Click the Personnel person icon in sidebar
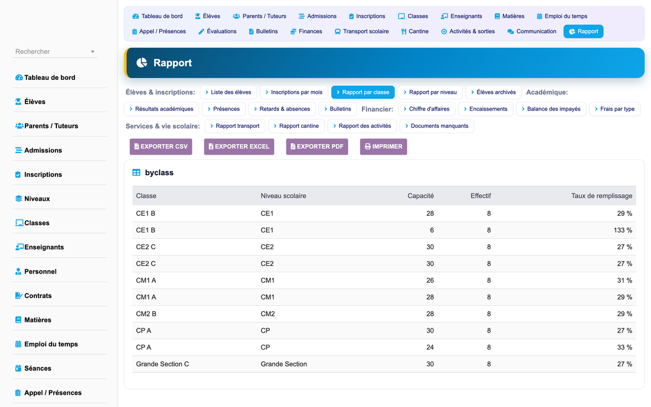Viewport: 651px width, 407px height. pyautogui.click(x=19, y=271)
